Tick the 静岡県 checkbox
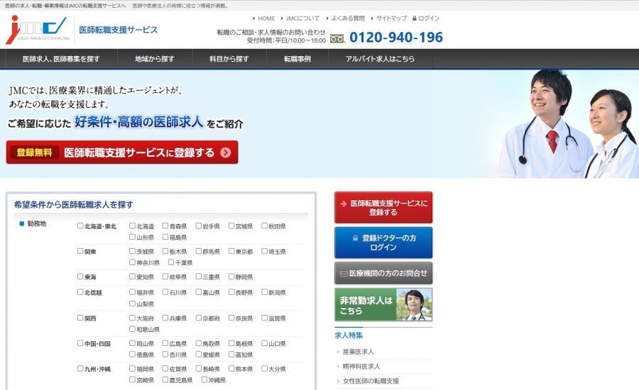 [x=231, y=277]
